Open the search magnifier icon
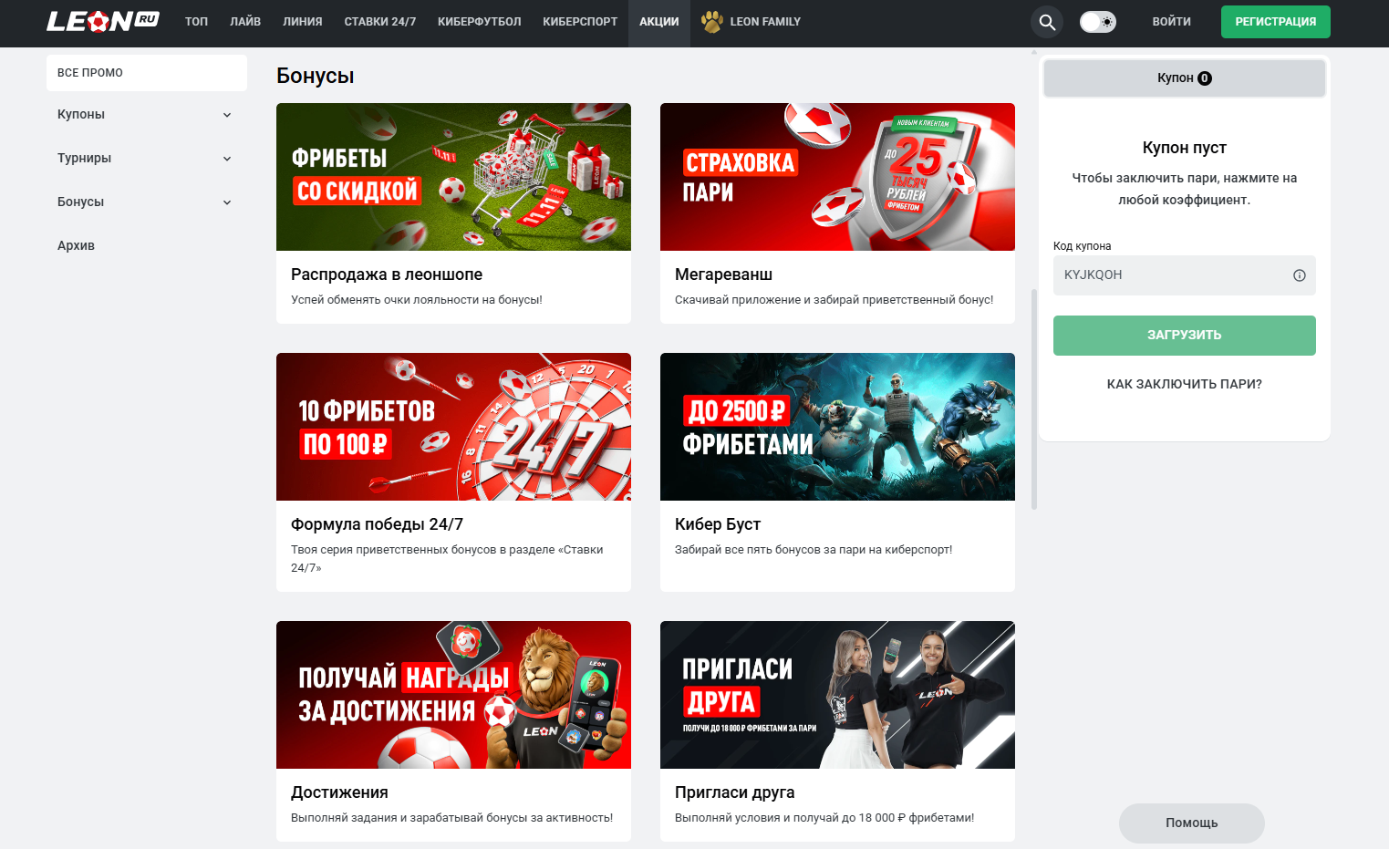1389x849 pixels. point(1047,23)
